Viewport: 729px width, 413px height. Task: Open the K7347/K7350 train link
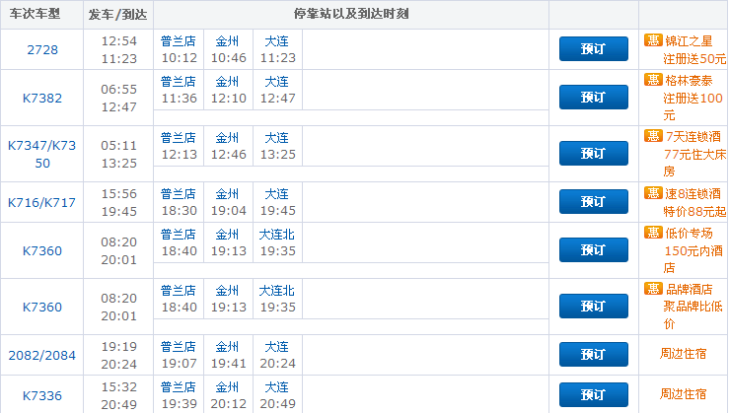(42, 154)
